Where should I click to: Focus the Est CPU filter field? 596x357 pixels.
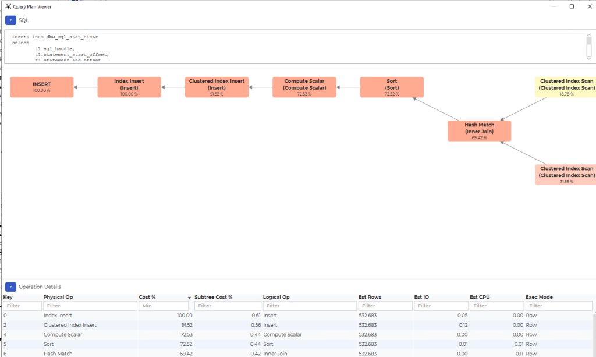497,306
